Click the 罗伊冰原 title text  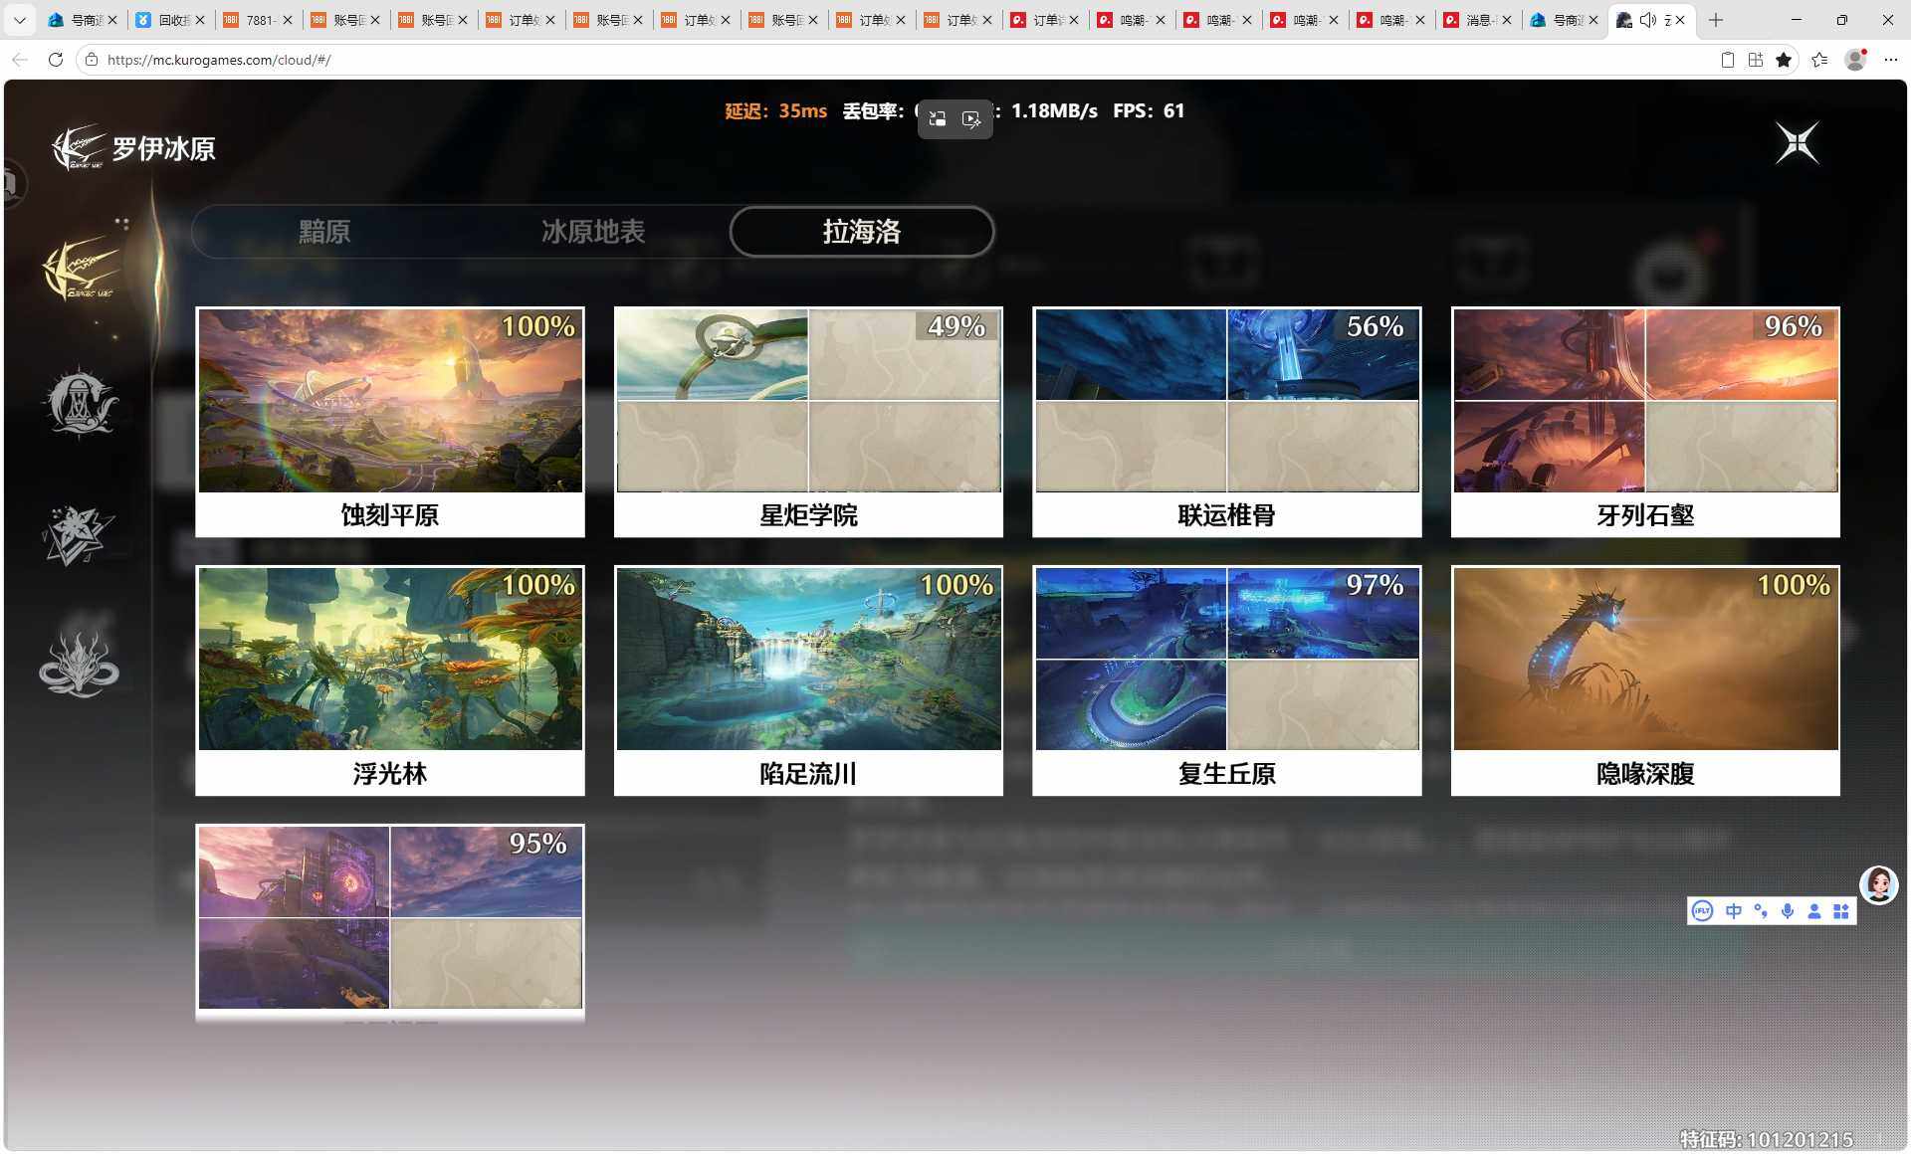163,149
